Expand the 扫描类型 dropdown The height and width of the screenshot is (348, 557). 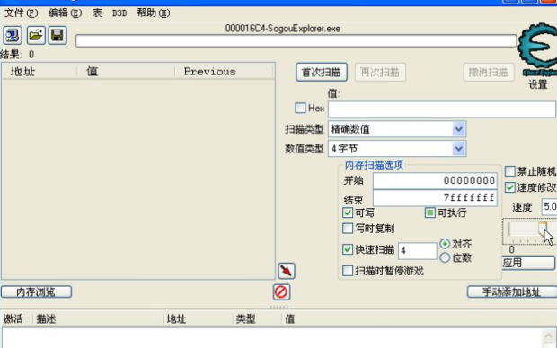[x=458, y=129]
